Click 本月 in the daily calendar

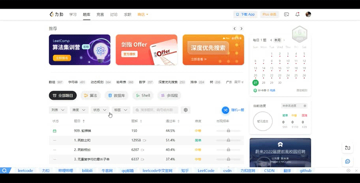(x=277, y=40)
